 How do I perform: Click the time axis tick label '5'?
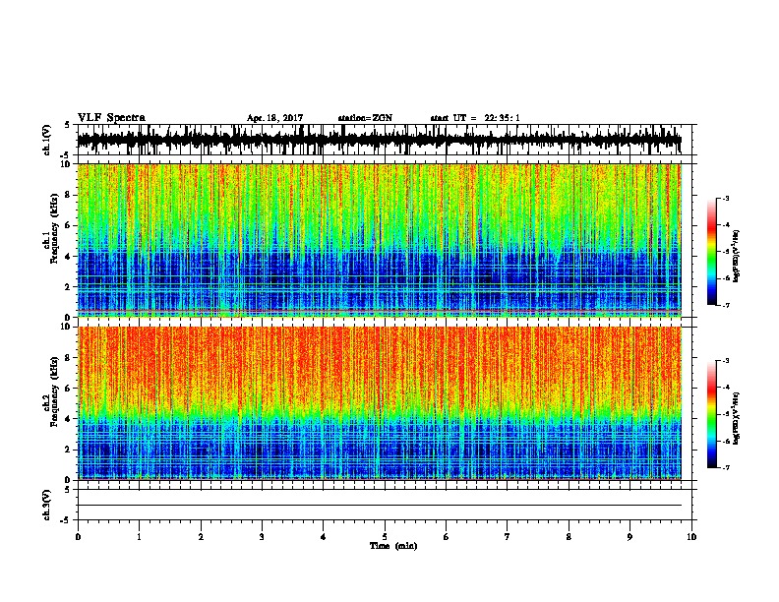click(385, 537)
